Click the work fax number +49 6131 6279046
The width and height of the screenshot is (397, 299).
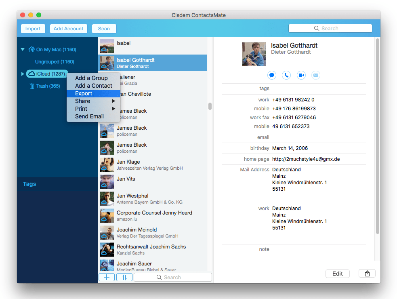tap(294, 117)
